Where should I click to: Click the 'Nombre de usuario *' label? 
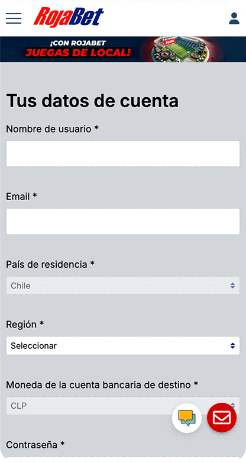click(x=52, y=129)
